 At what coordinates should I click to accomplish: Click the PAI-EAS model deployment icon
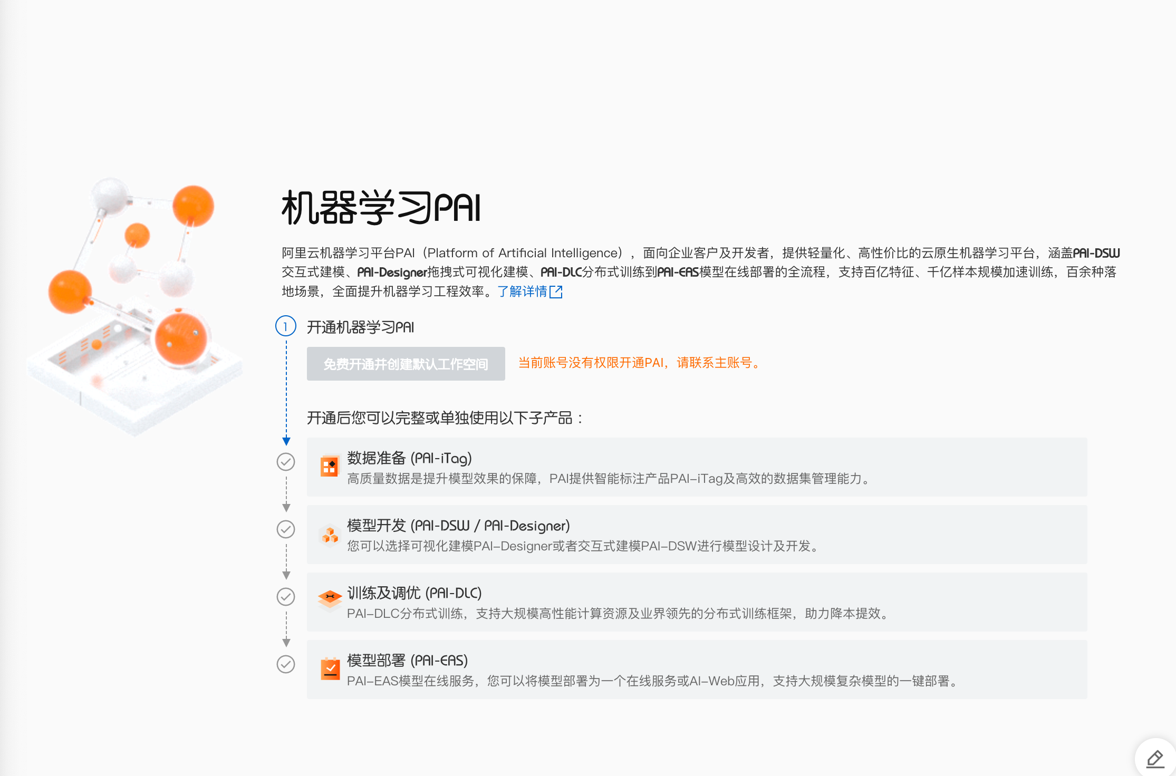(330, 668)
